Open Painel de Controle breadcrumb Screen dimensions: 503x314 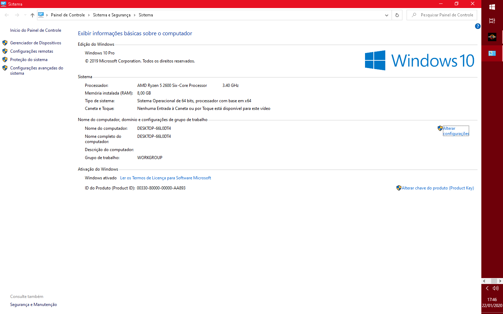tap(68, 15)
